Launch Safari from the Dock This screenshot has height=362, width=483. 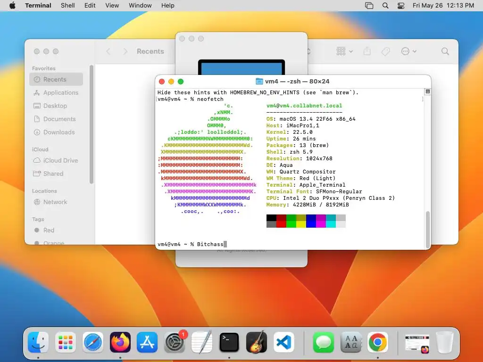[x=93, y=342]
